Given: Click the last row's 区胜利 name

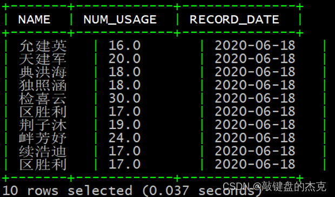Looking at the screenshot, I should pyautogui.click(x=43, y=164).
